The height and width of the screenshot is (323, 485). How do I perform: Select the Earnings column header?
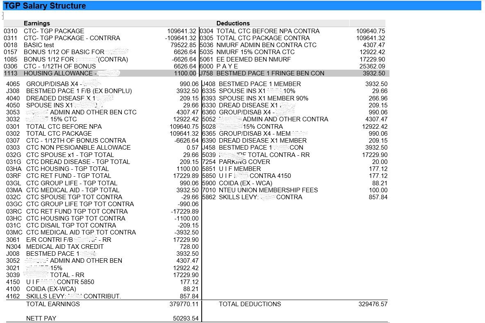pyautogui.click(x=37, y=23)
